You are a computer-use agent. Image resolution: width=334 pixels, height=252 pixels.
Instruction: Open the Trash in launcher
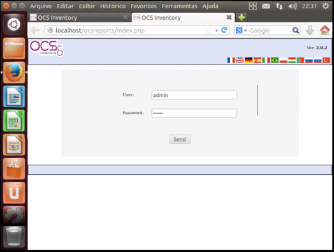(x=14, y=237)
